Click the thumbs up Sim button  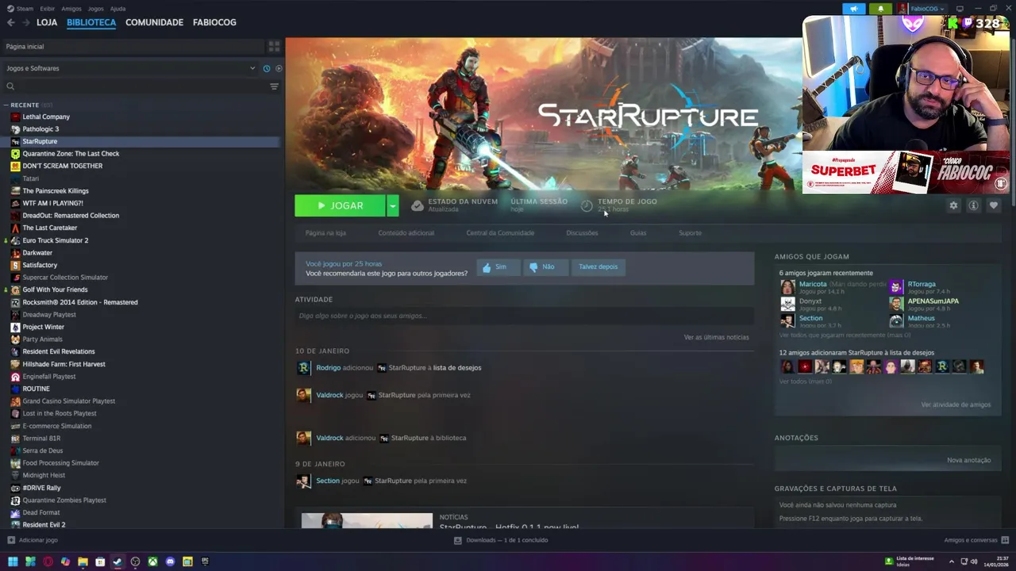(x=498, y=266)
